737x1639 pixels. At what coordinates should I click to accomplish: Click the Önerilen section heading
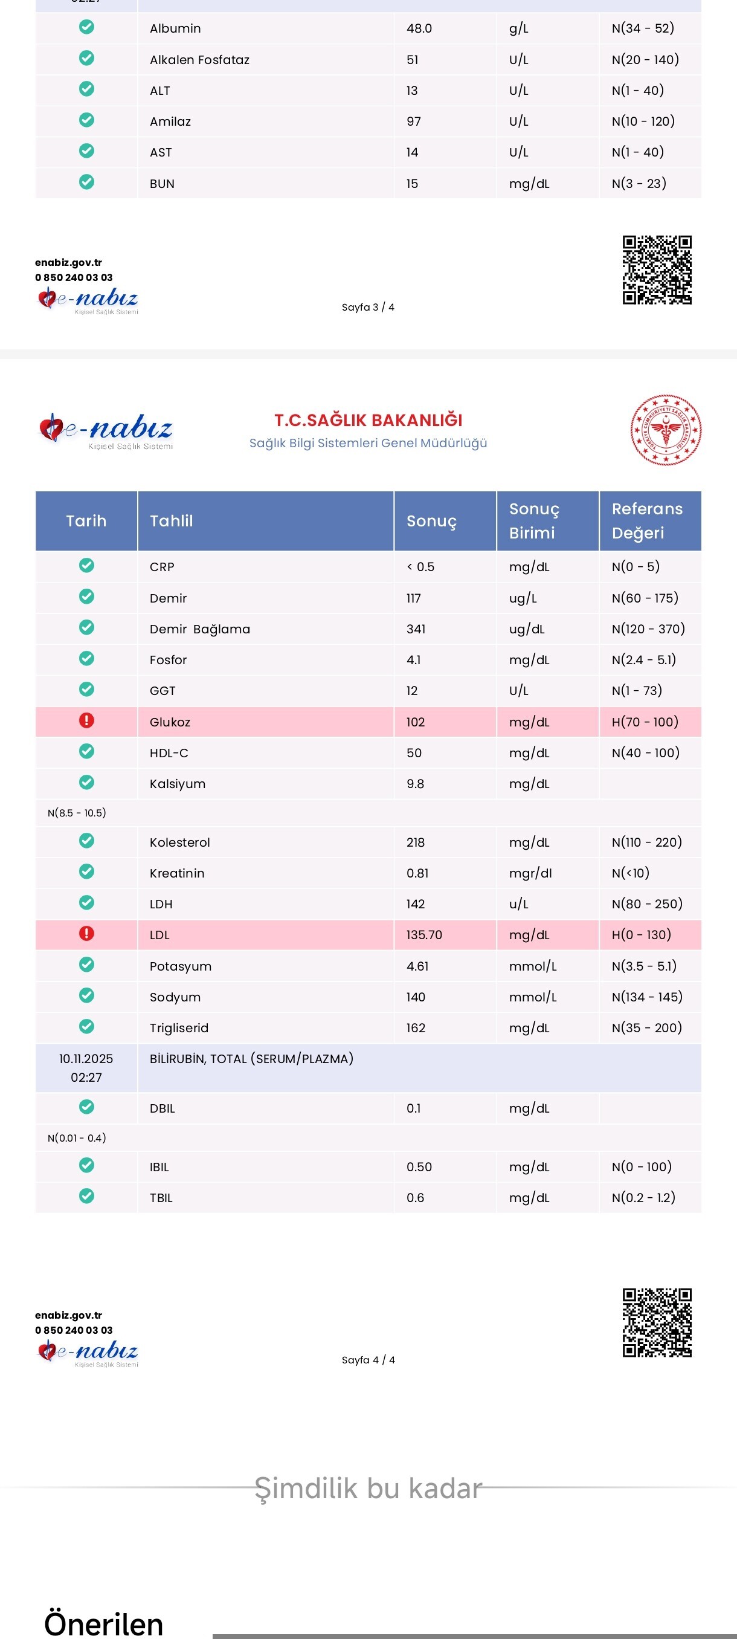(104, 1624)
